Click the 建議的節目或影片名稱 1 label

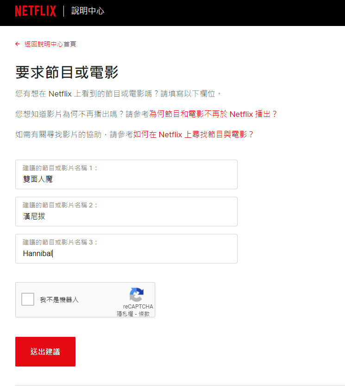click(60, 168)
